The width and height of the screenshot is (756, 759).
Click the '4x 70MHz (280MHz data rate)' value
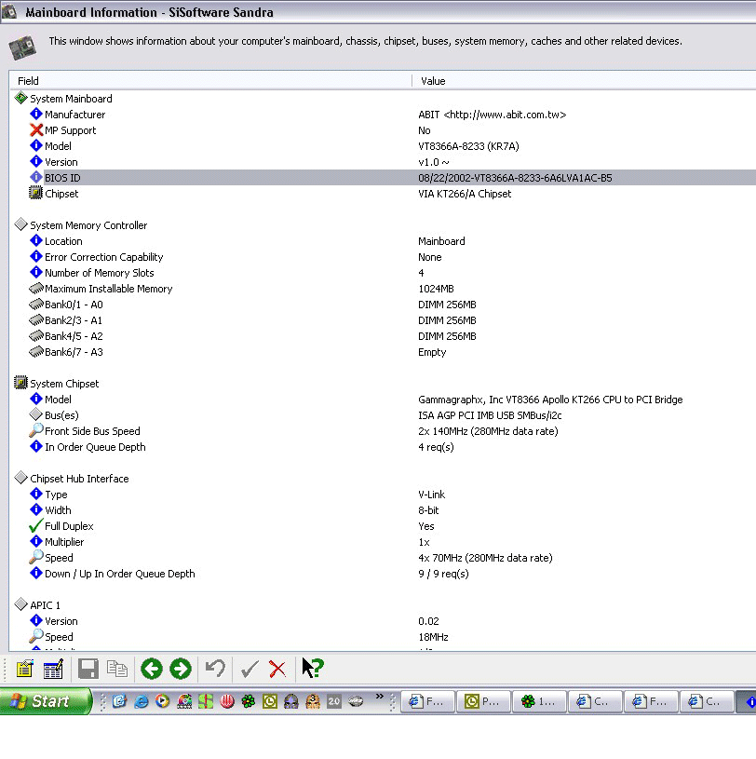485,558
